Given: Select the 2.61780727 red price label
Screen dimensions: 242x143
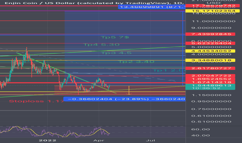Looking at the screenshot, I should (210, 68).
